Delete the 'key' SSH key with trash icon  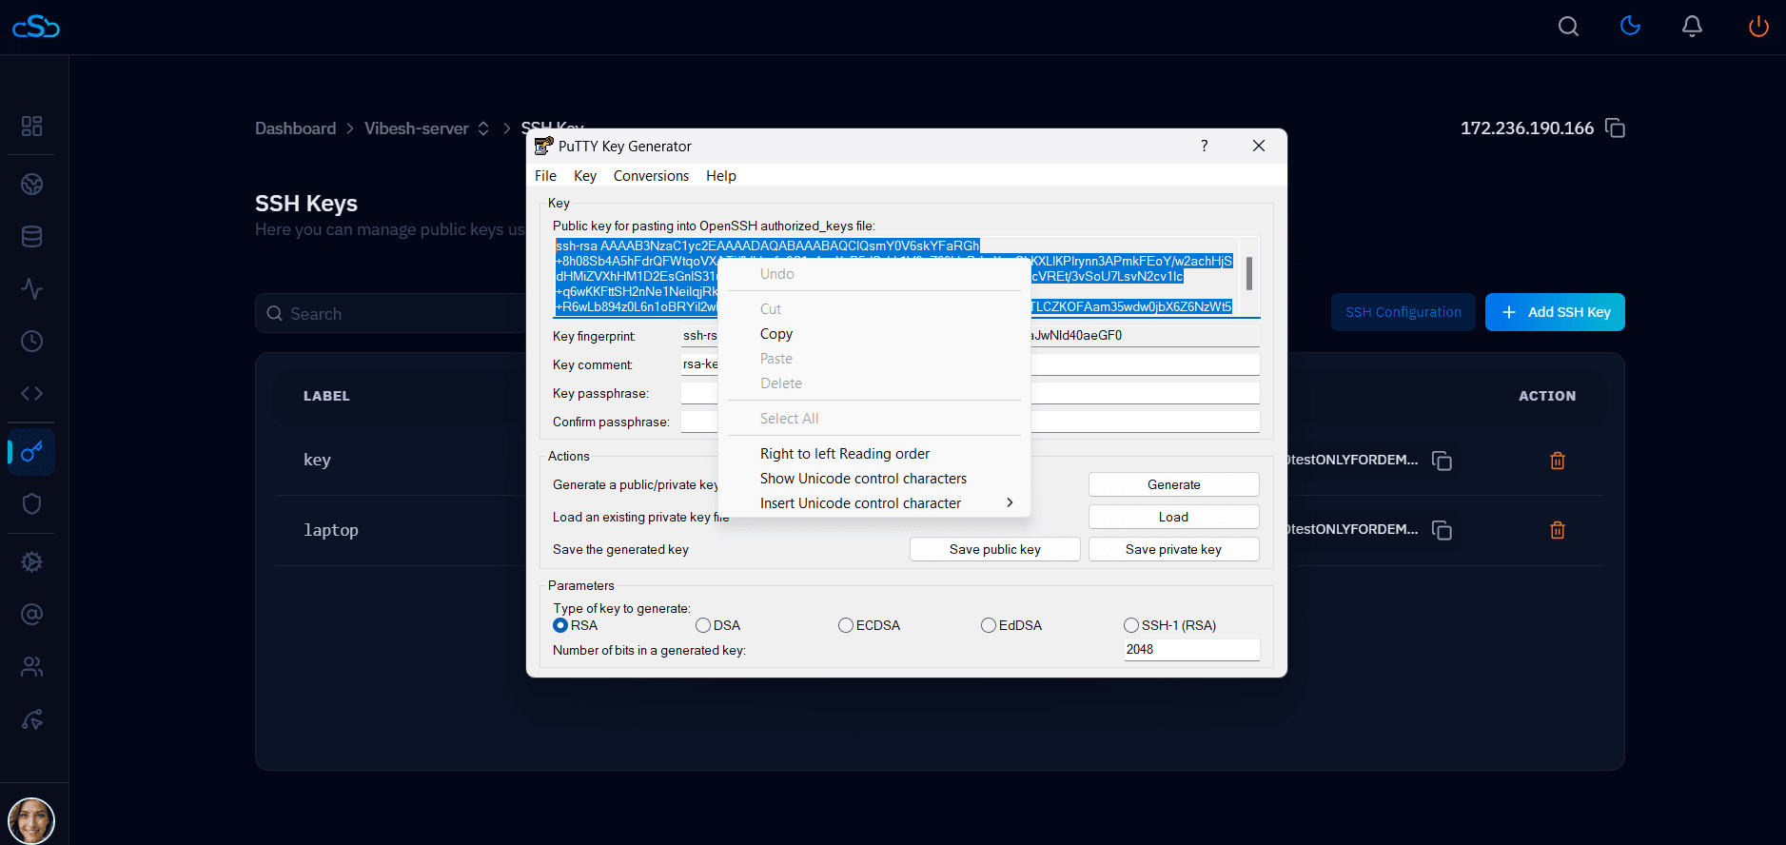point(1557,461)
